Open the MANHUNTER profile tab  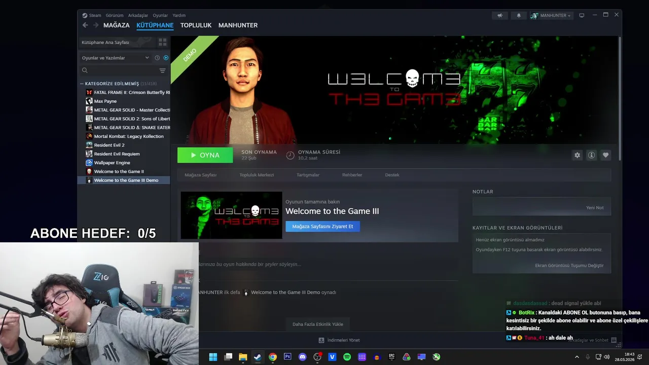(238, 25)
